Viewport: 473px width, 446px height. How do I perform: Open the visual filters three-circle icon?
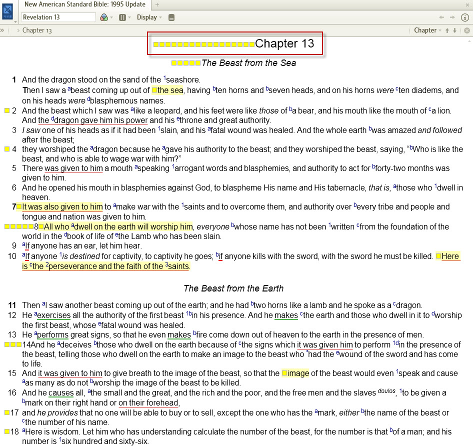pyautogui.click(x=104, y=17)
